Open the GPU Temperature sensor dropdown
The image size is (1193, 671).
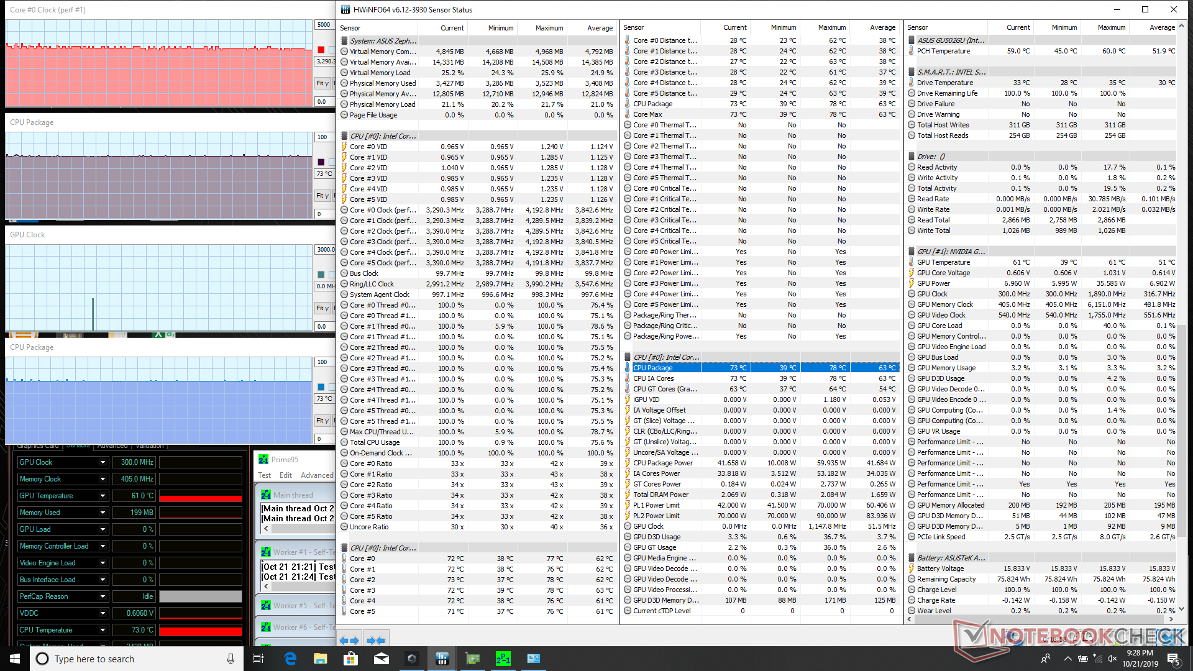tap(103, 496)
